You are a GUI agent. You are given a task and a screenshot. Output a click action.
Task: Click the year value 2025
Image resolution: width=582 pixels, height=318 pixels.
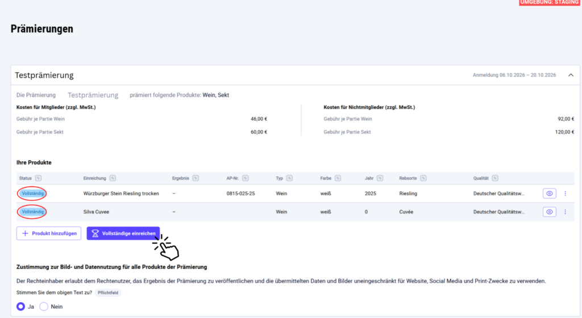[x=371, y=194]
